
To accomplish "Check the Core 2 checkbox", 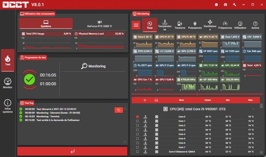I will (138, 125).
